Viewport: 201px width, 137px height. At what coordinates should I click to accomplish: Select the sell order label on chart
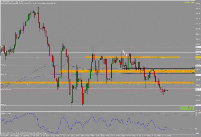(6, 89)
